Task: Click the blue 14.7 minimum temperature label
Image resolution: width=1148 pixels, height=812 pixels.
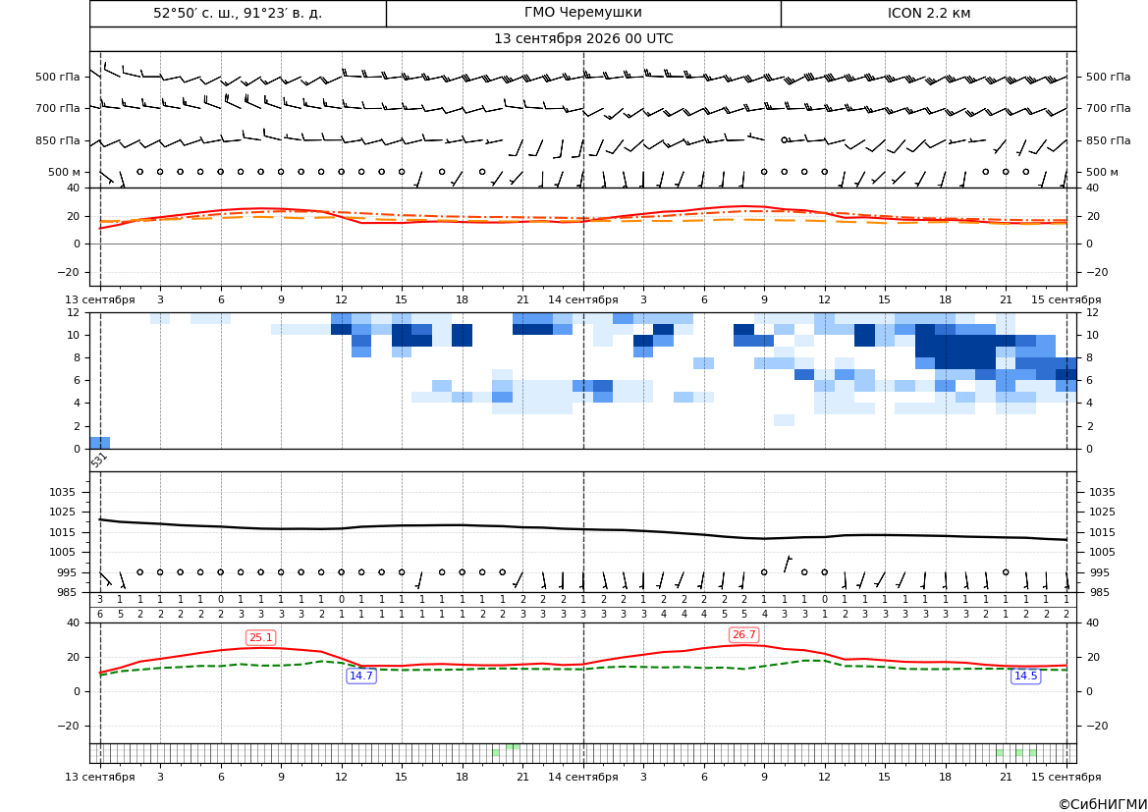Action: tap(361, 676)
